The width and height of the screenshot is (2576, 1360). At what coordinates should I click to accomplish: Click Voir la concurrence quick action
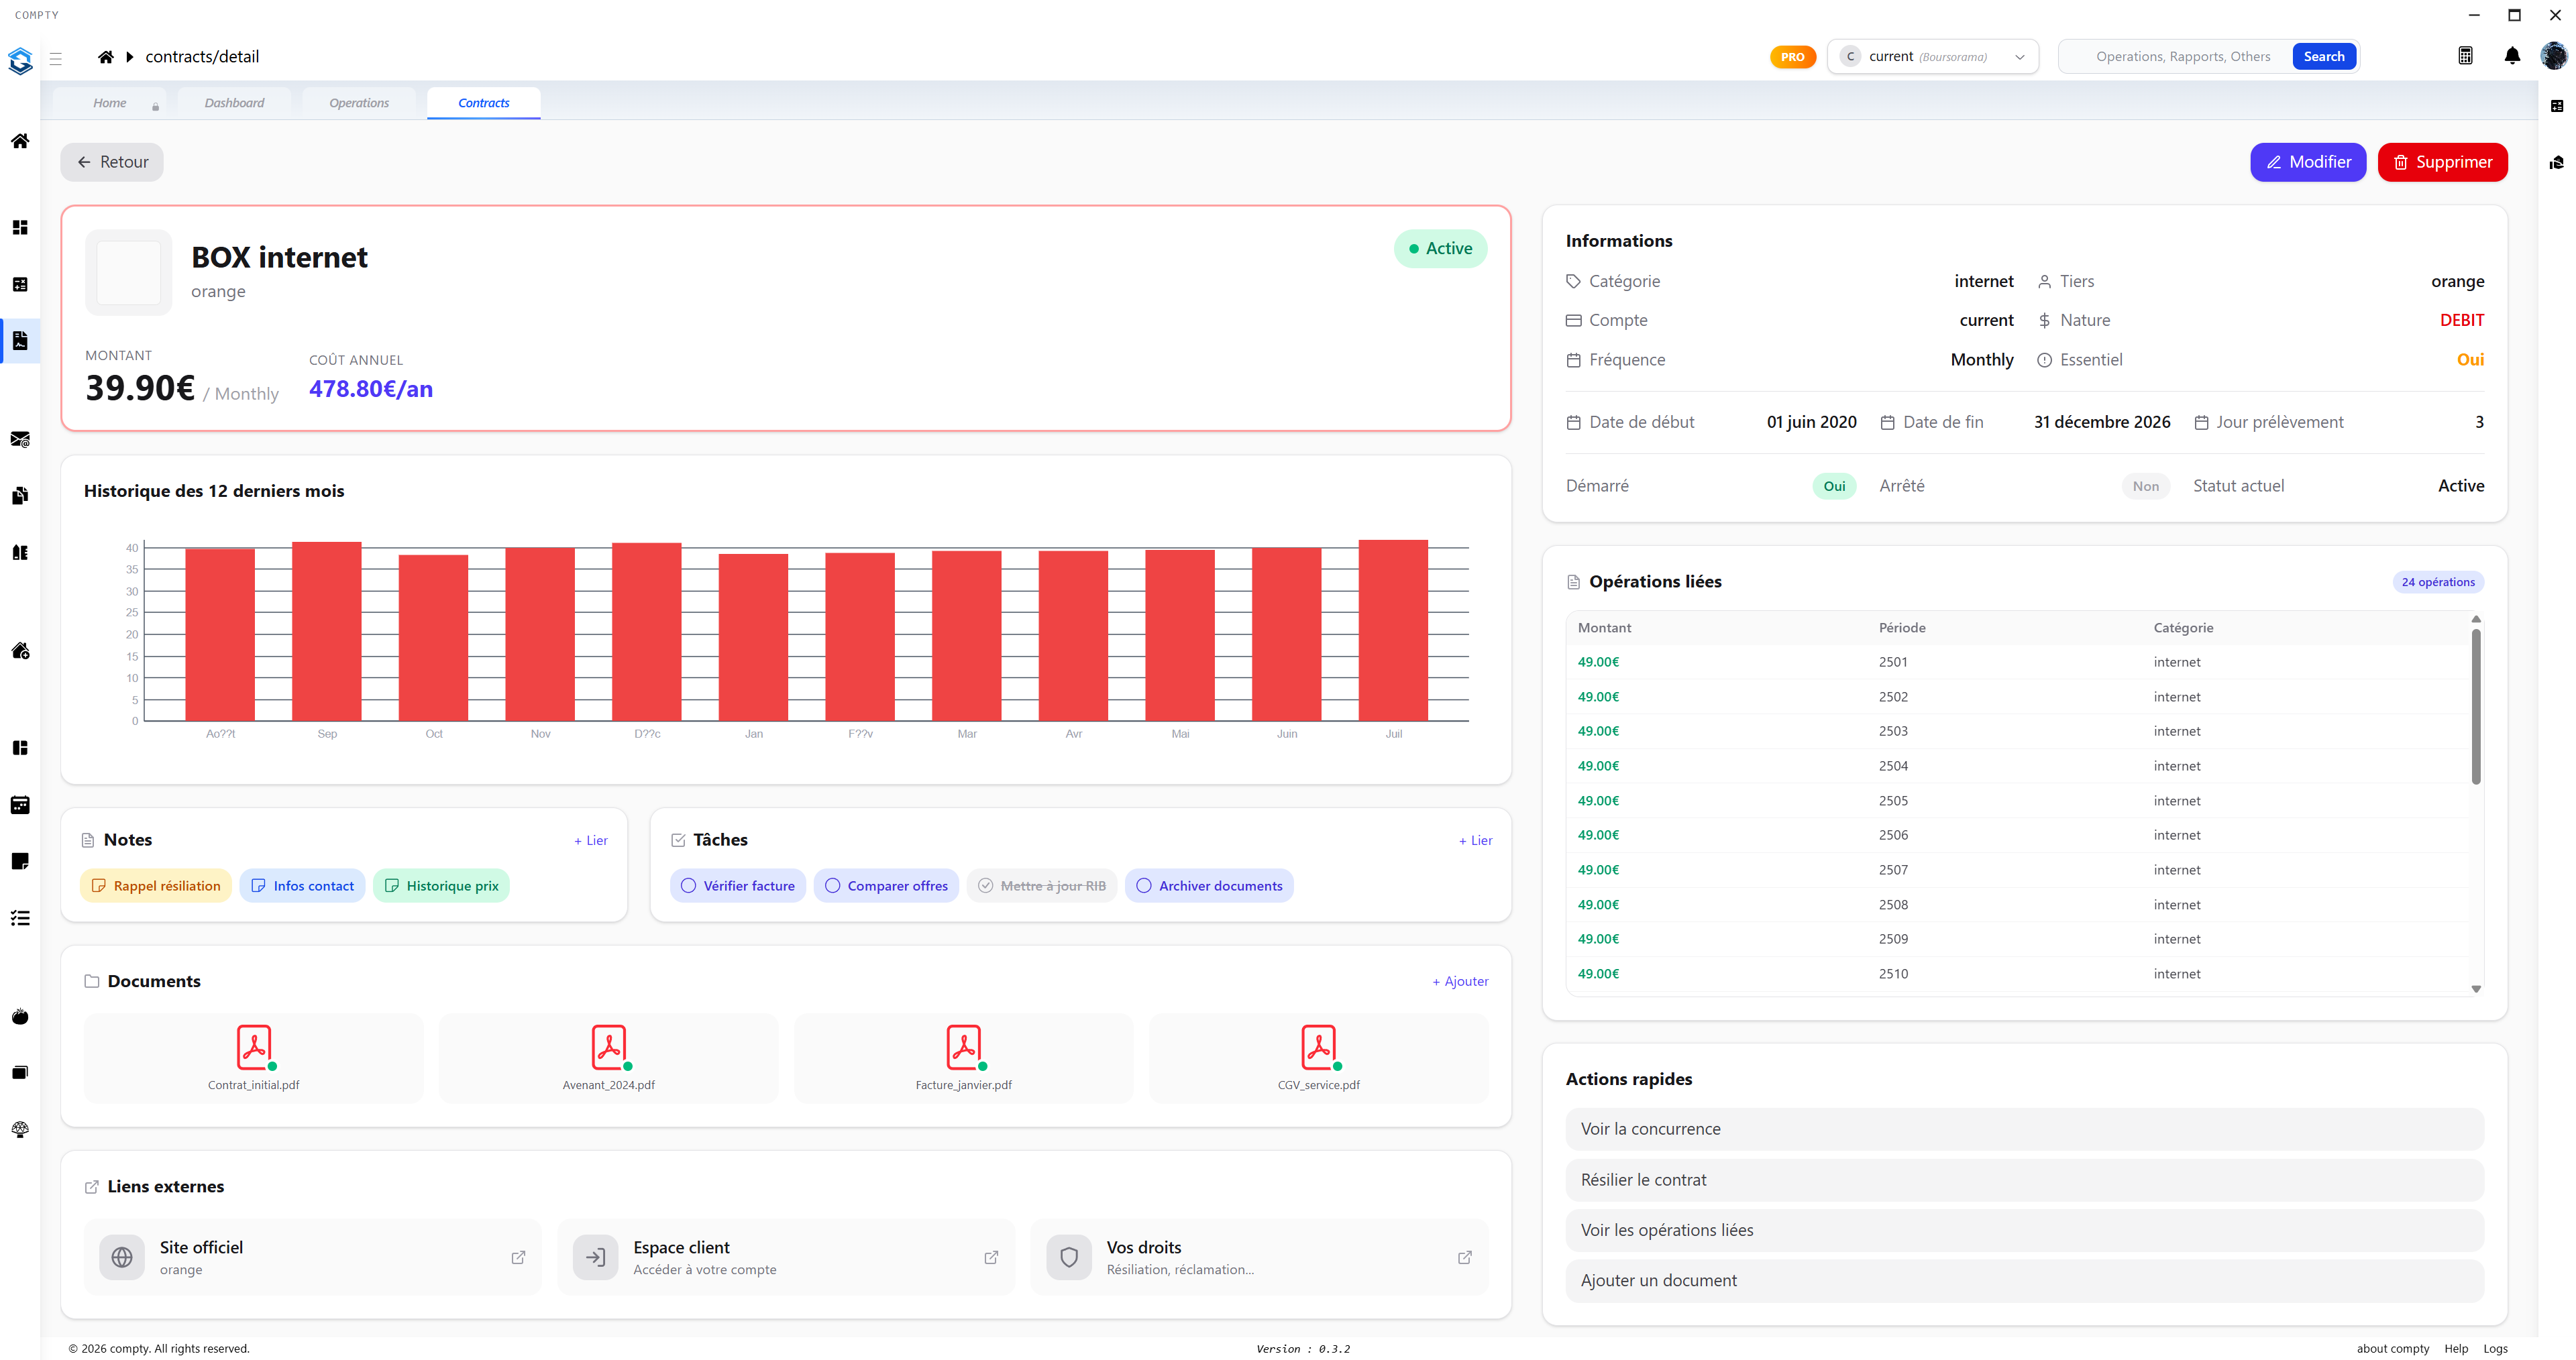coord(2024,1129)
